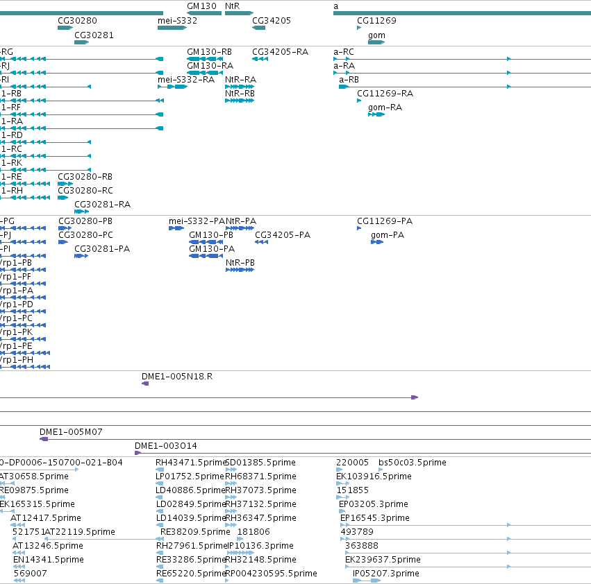The height and width of the screenshot is (584, 591).
Task: Select the AT12417.5prime EST
Action: click(x=18, y=525)
